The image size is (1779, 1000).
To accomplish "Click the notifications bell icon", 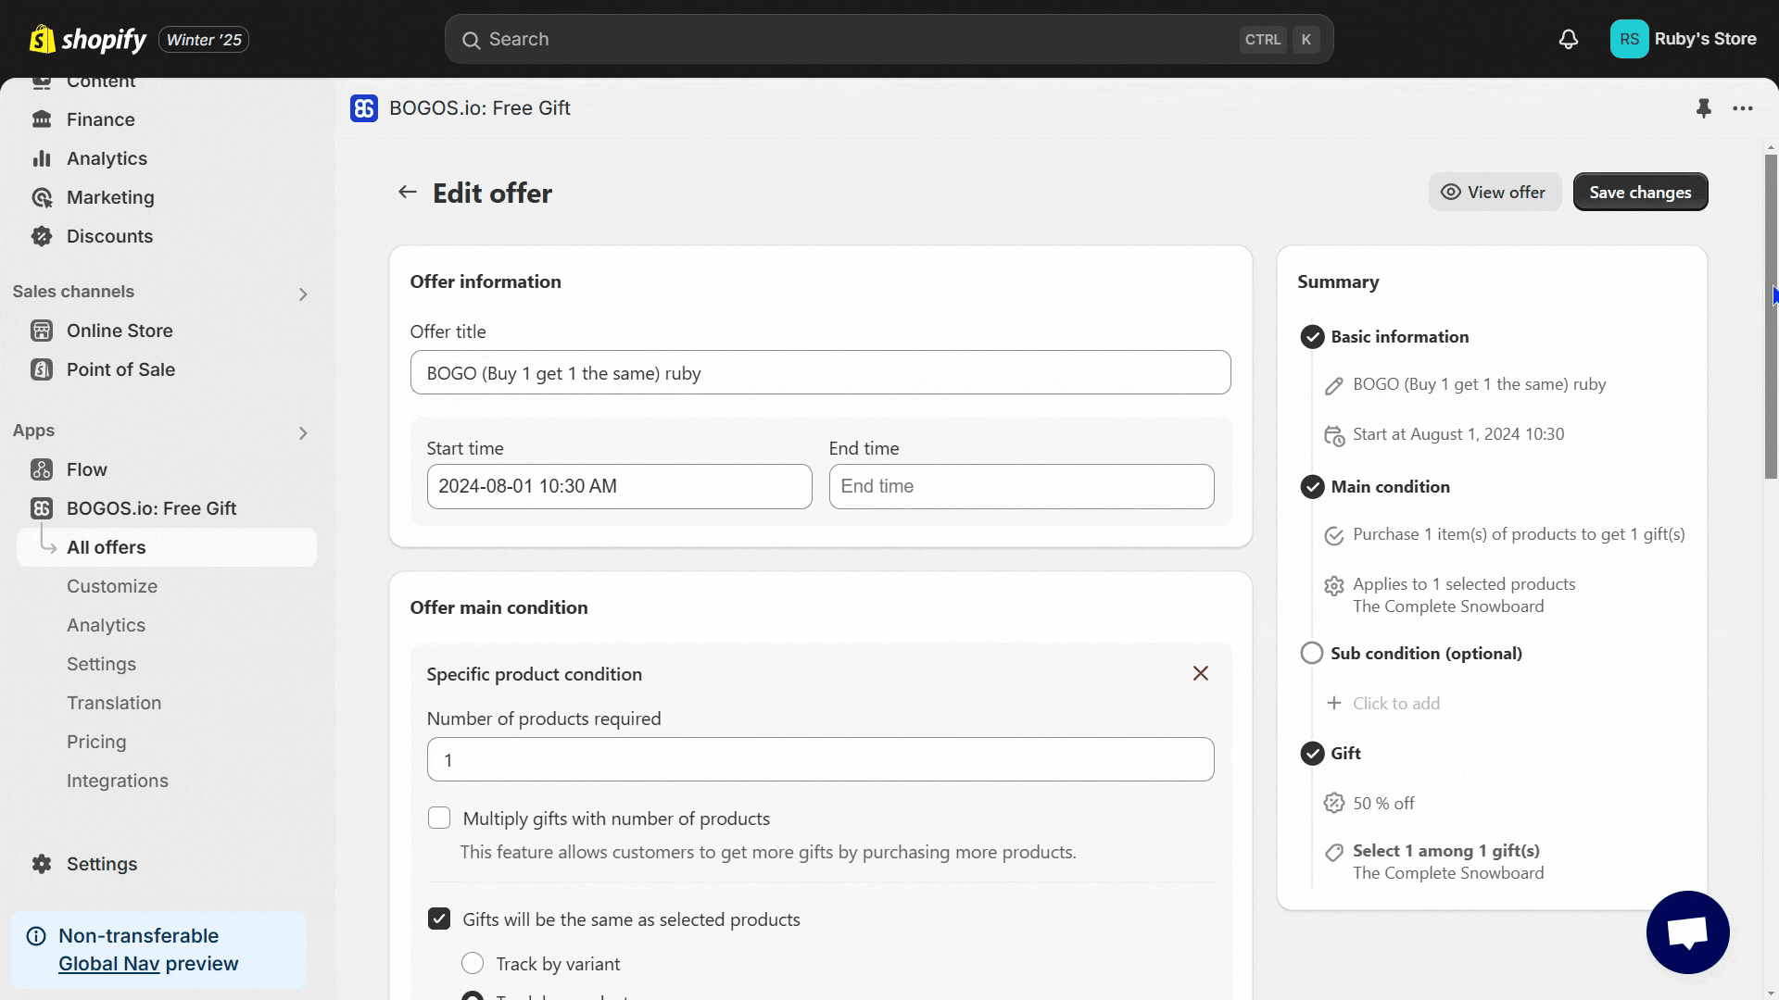I will 1568,39.
